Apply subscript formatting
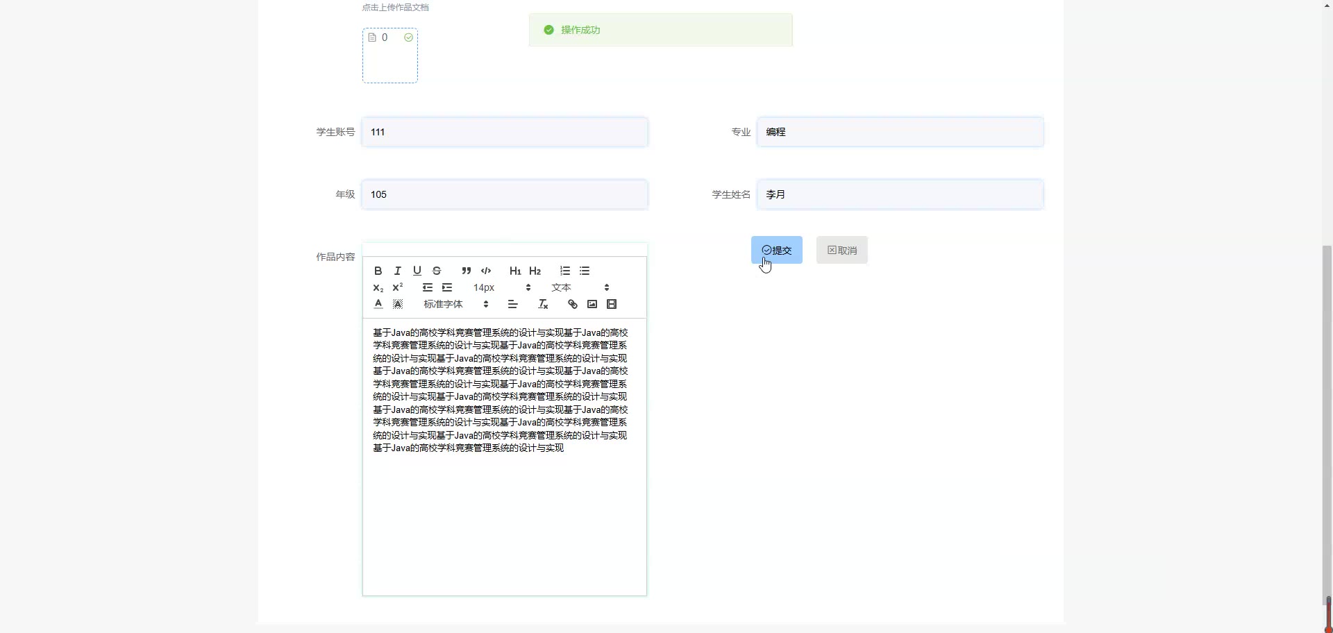 click(x=378, y=287)
